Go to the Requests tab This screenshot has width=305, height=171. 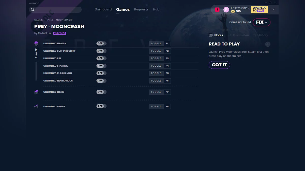click(141, 9)
